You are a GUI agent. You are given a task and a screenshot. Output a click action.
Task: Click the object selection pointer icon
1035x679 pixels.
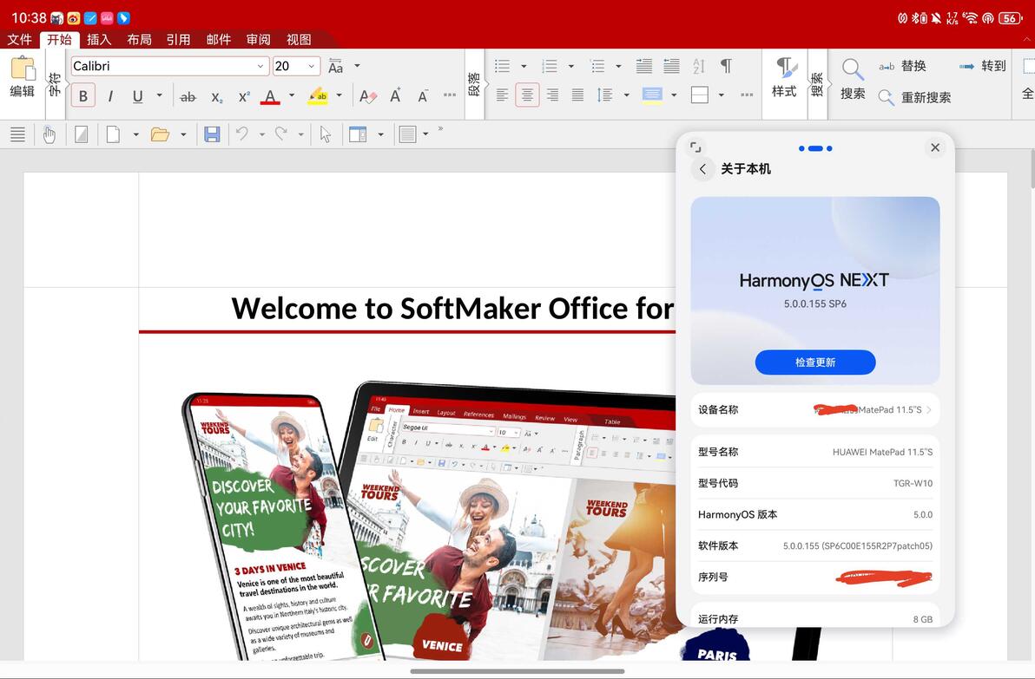point(326,134)
